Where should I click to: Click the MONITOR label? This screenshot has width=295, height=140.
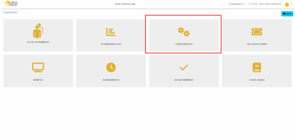(38, 80)
